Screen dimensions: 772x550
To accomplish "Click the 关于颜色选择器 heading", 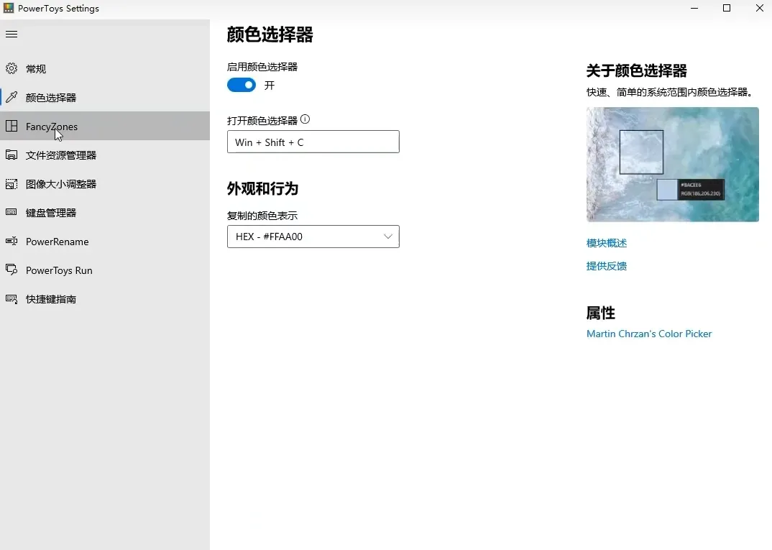I will click(637, 71).
